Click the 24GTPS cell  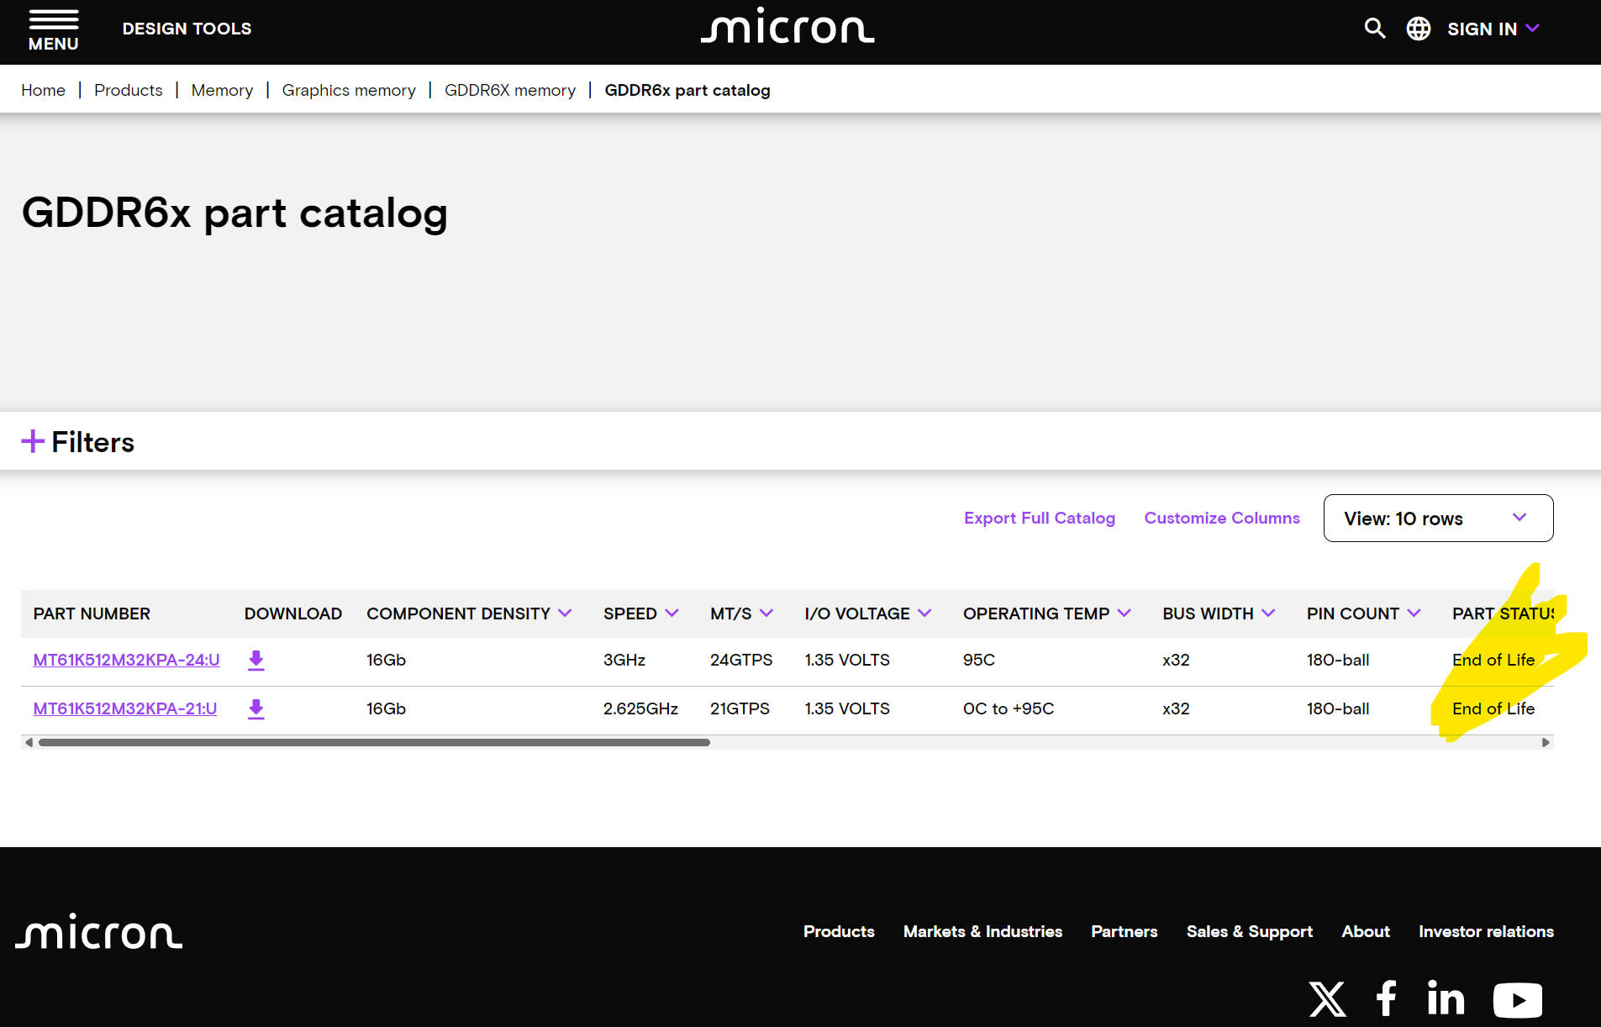point(741,661)
